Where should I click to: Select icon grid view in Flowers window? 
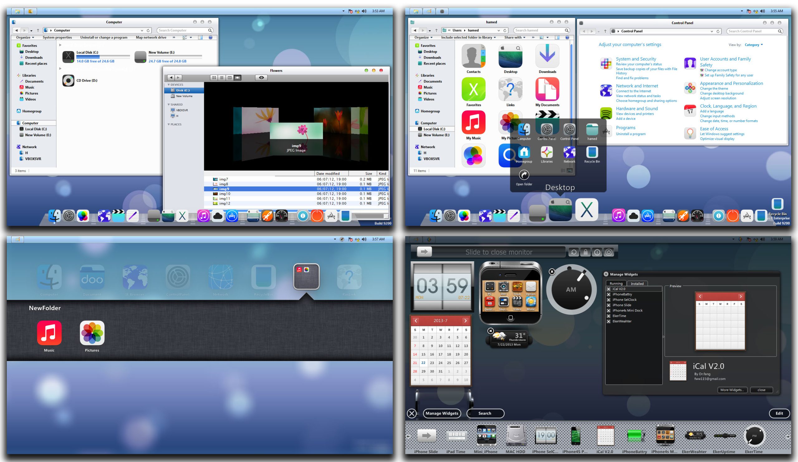[x=214, y=78]
